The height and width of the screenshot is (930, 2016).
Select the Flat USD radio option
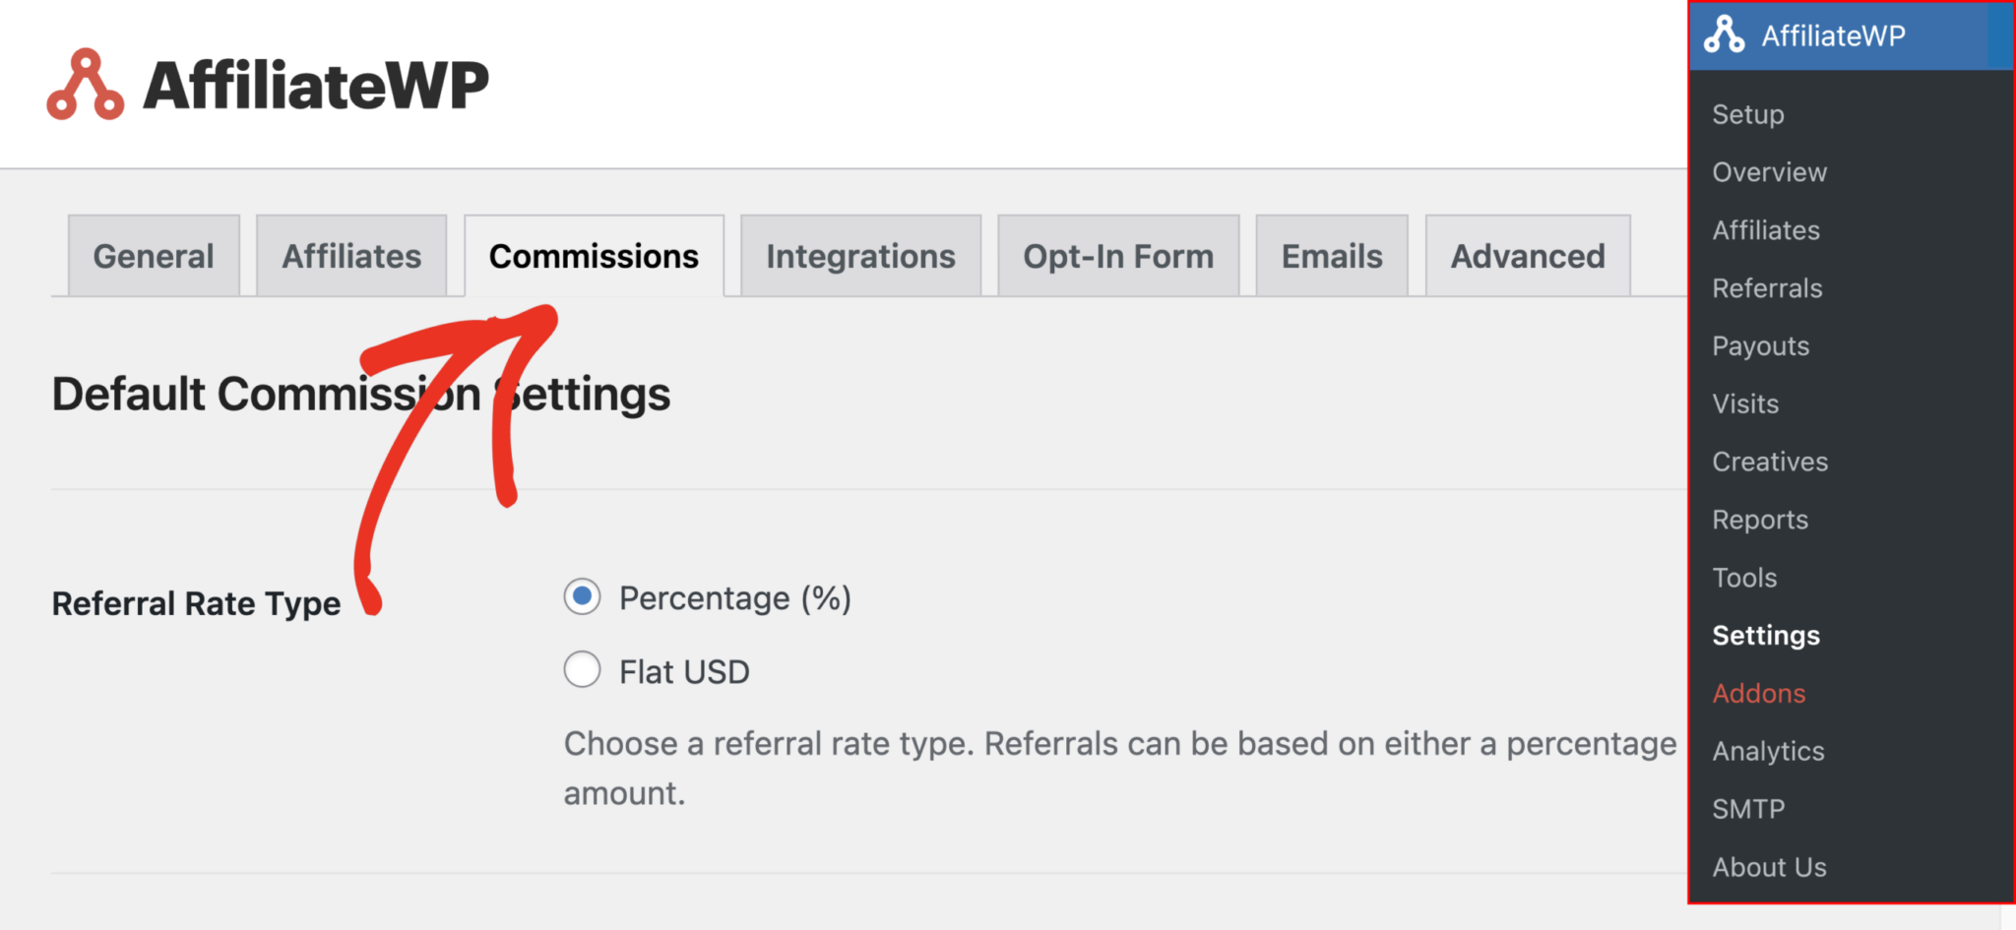[583, 670]
